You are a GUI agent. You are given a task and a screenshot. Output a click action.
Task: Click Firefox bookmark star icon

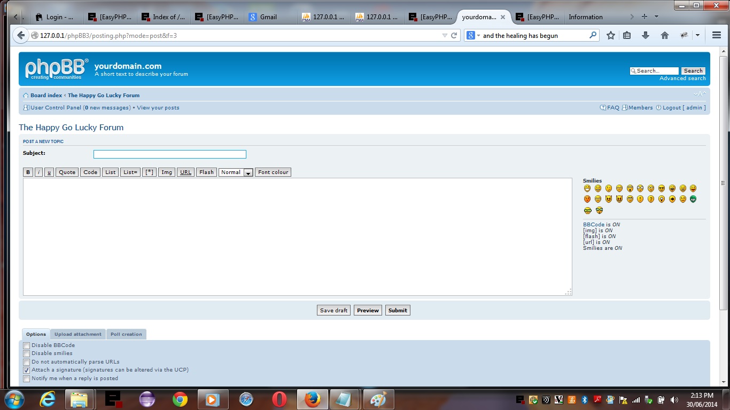coord(611,35)
